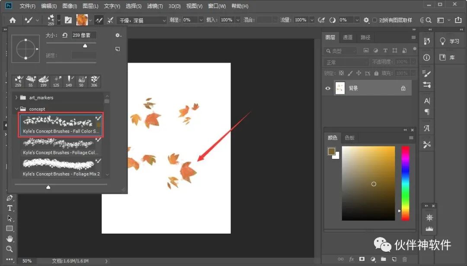Click the brush size slider handle

coord(85,45)
